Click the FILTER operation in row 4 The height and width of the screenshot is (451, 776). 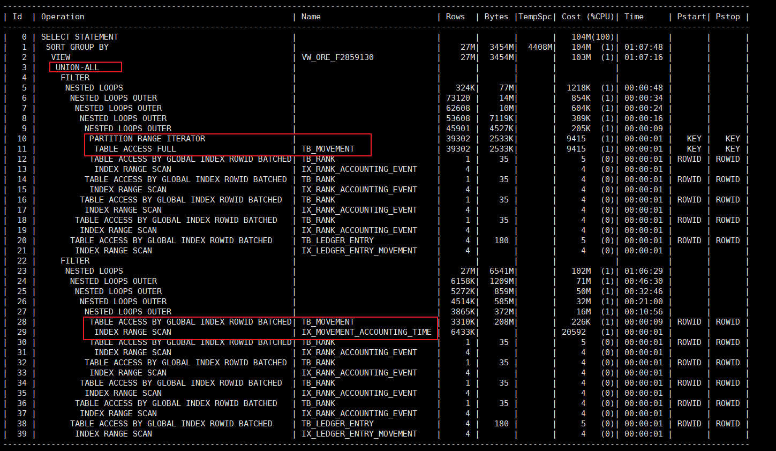75,78
